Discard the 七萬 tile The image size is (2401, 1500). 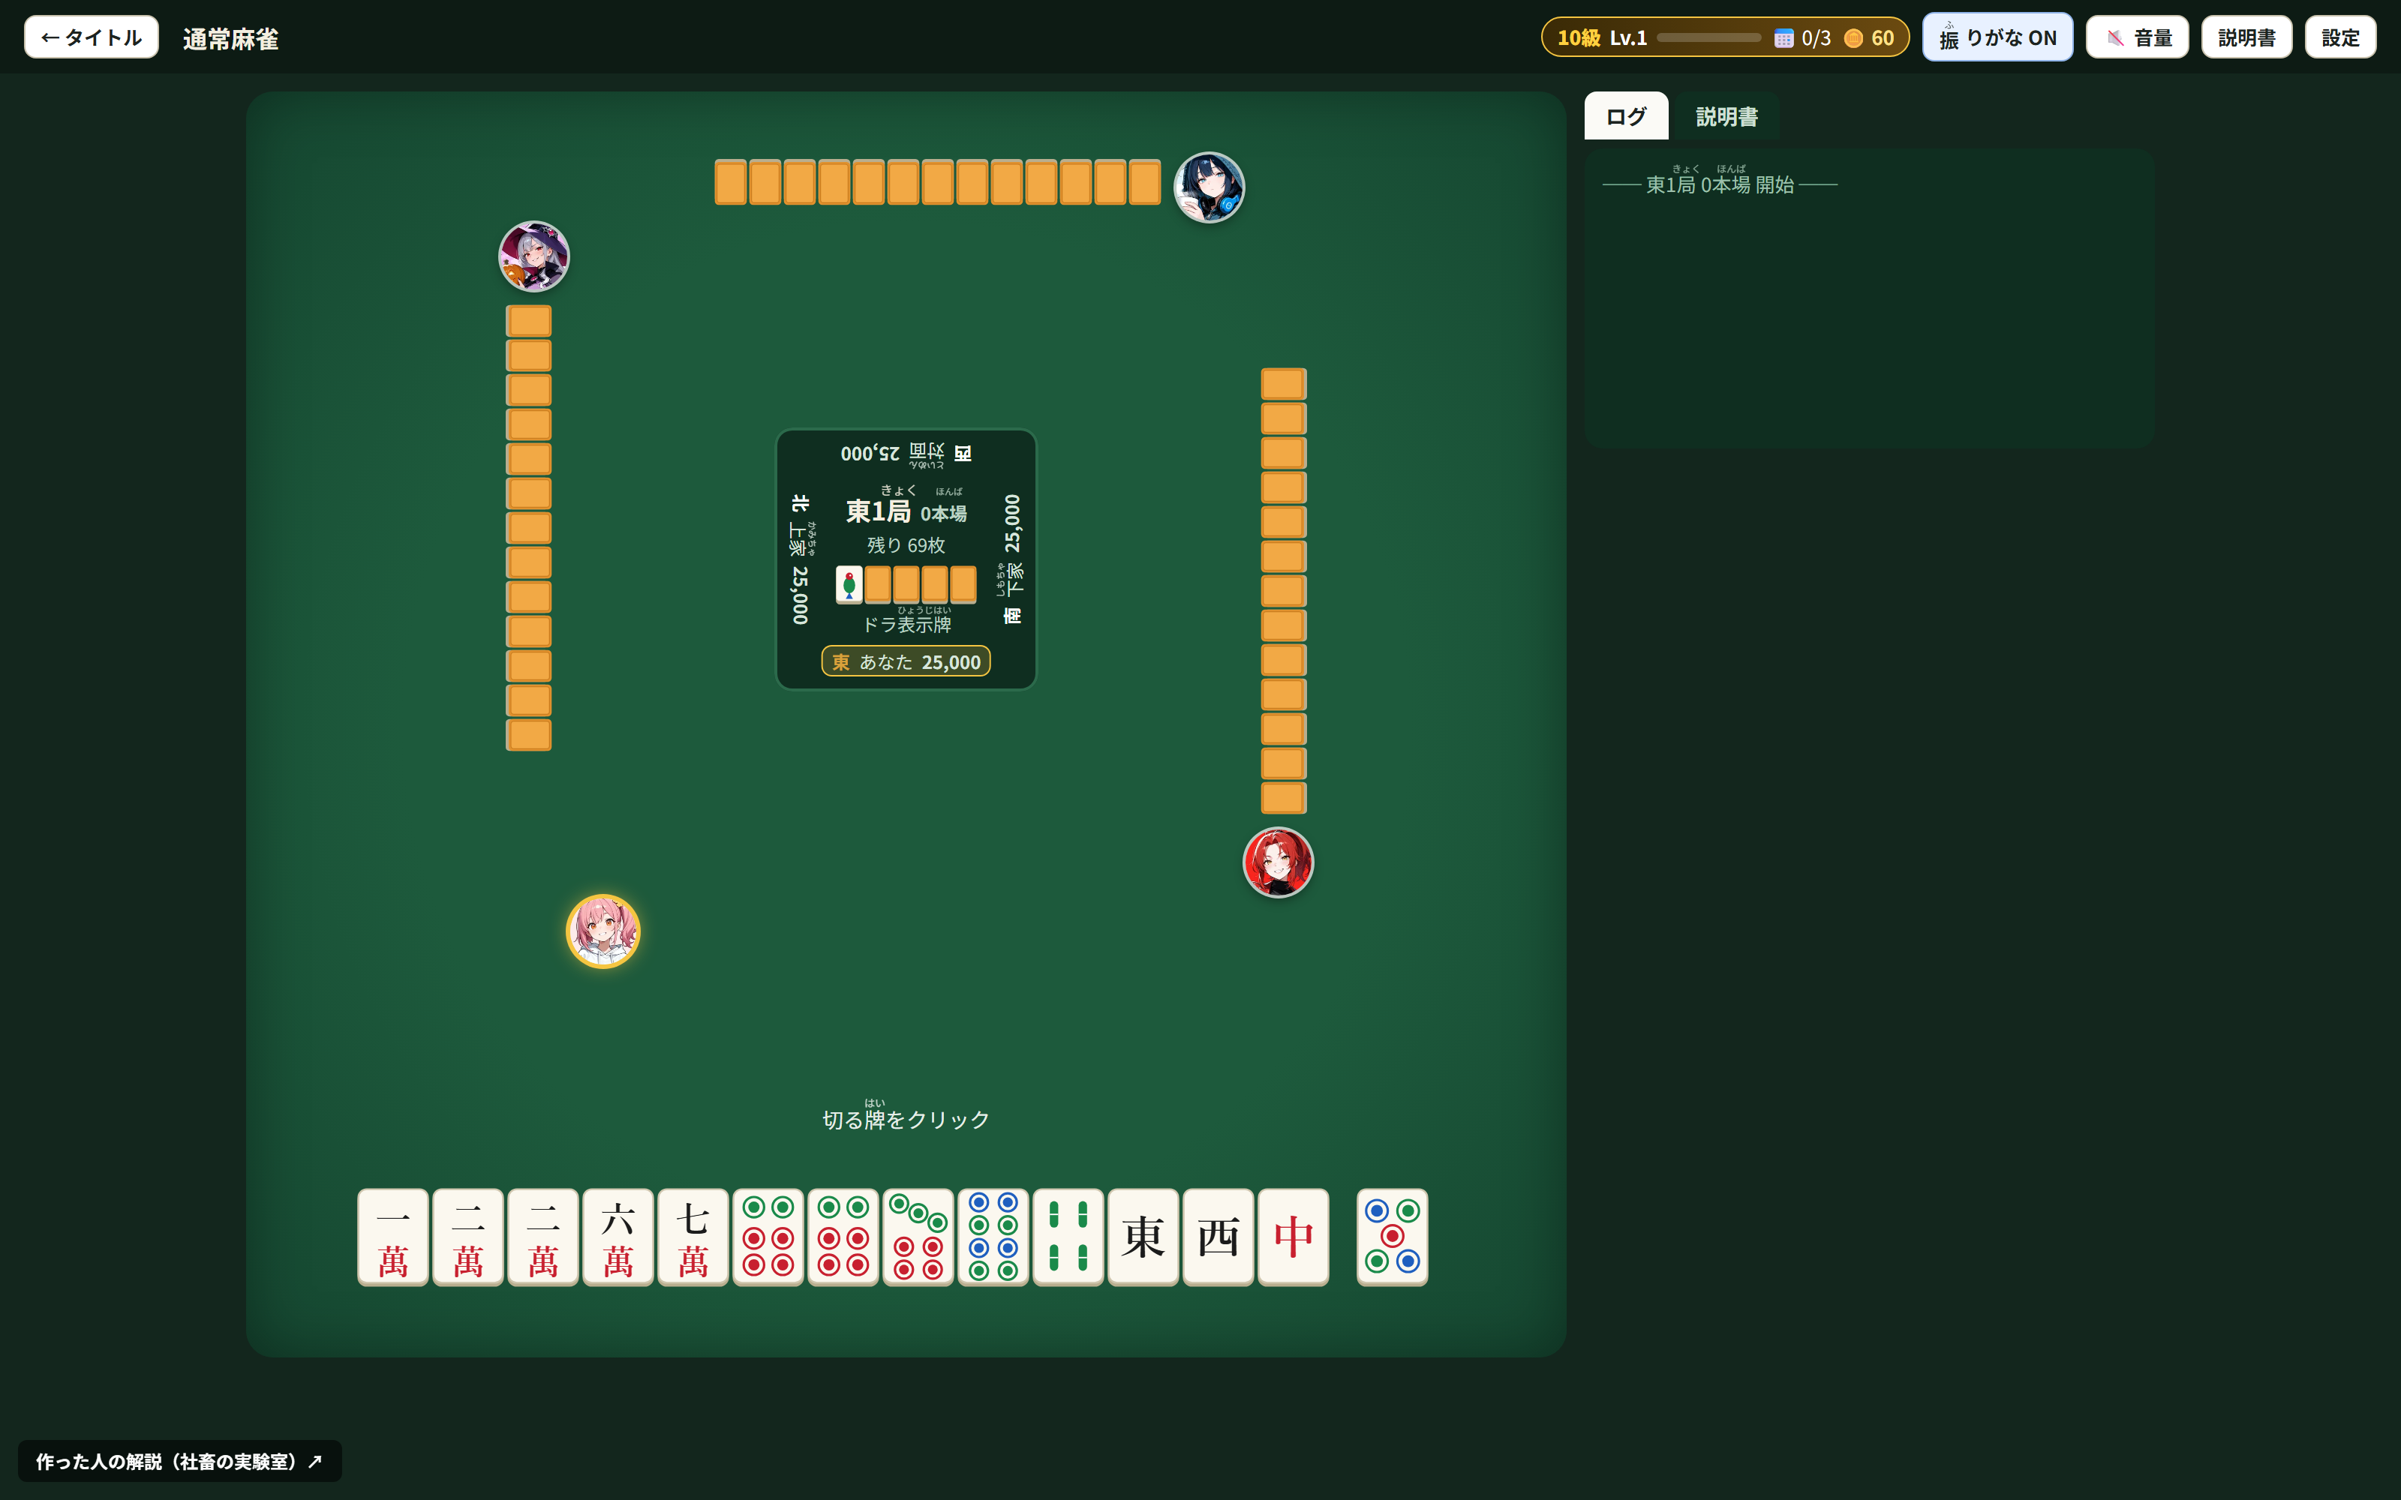[693, 1236]
